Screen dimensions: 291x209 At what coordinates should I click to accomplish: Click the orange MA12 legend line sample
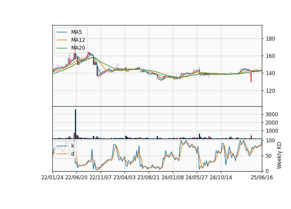pos(62,40)
